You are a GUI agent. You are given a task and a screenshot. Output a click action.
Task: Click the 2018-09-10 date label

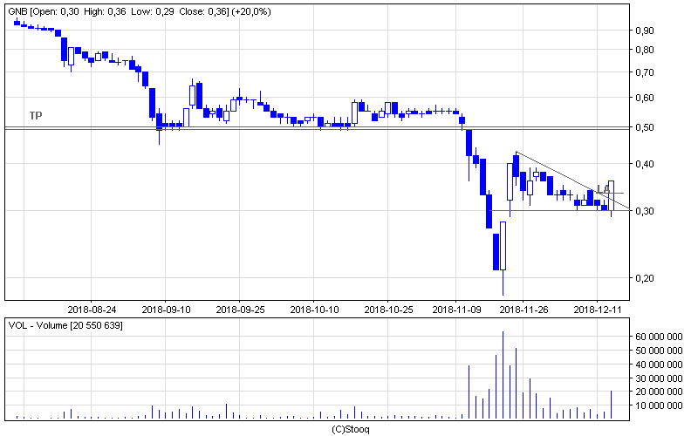(x=166, y=310)
